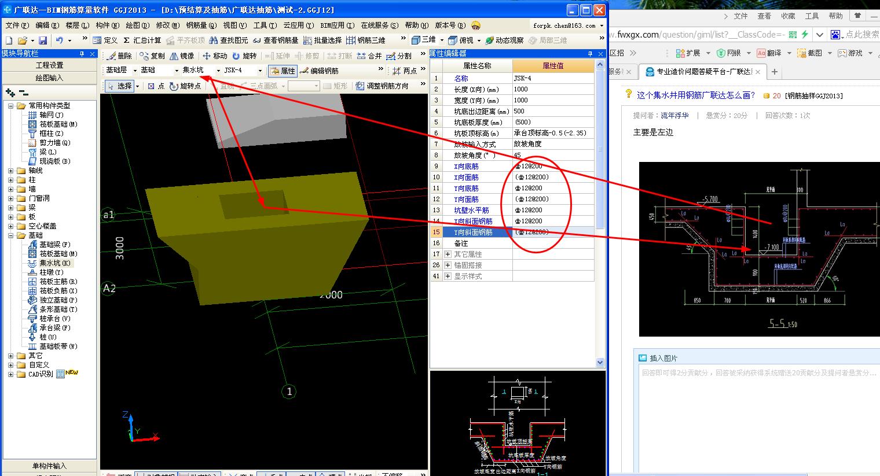
Task: Pin the 属性编辑器 panel
Action: pyautogui.click(x=591, y=53)
